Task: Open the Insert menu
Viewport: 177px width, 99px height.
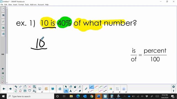Action: (x=15, y=5)
